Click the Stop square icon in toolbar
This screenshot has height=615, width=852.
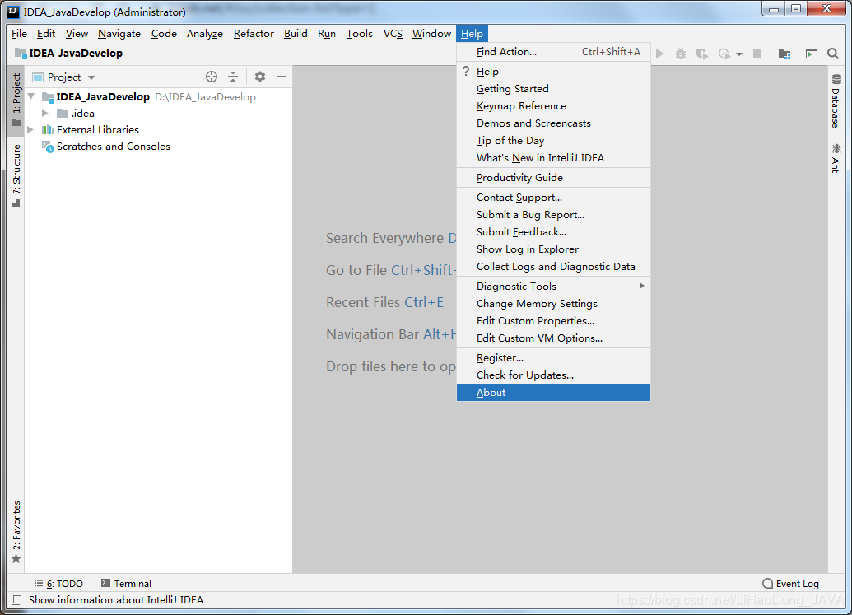tap(757, 54)
